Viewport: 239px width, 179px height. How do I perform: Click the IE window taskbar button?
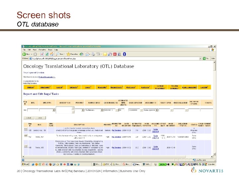[x=136, y=164]
